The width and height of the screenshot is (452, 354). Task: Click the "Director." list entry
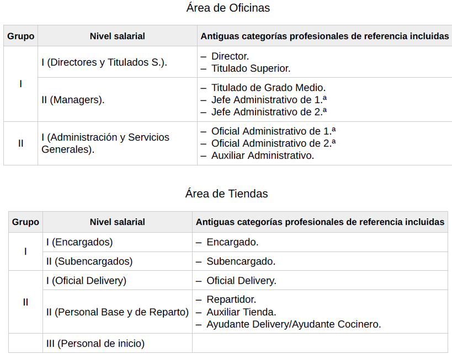pyautogui.click(x=230, y=56)
